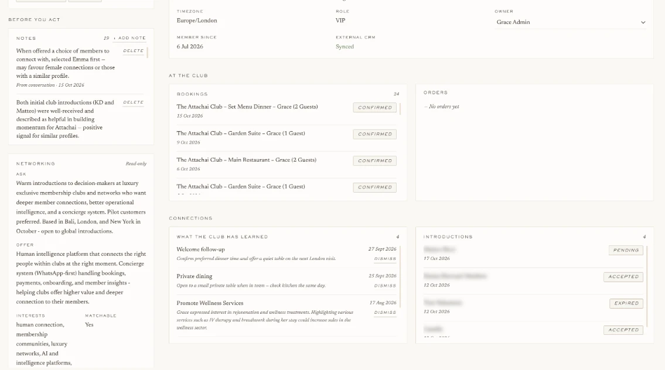Screen dimensions: 665x370
Task: Click the VIP role value
Action: point(340,20)
